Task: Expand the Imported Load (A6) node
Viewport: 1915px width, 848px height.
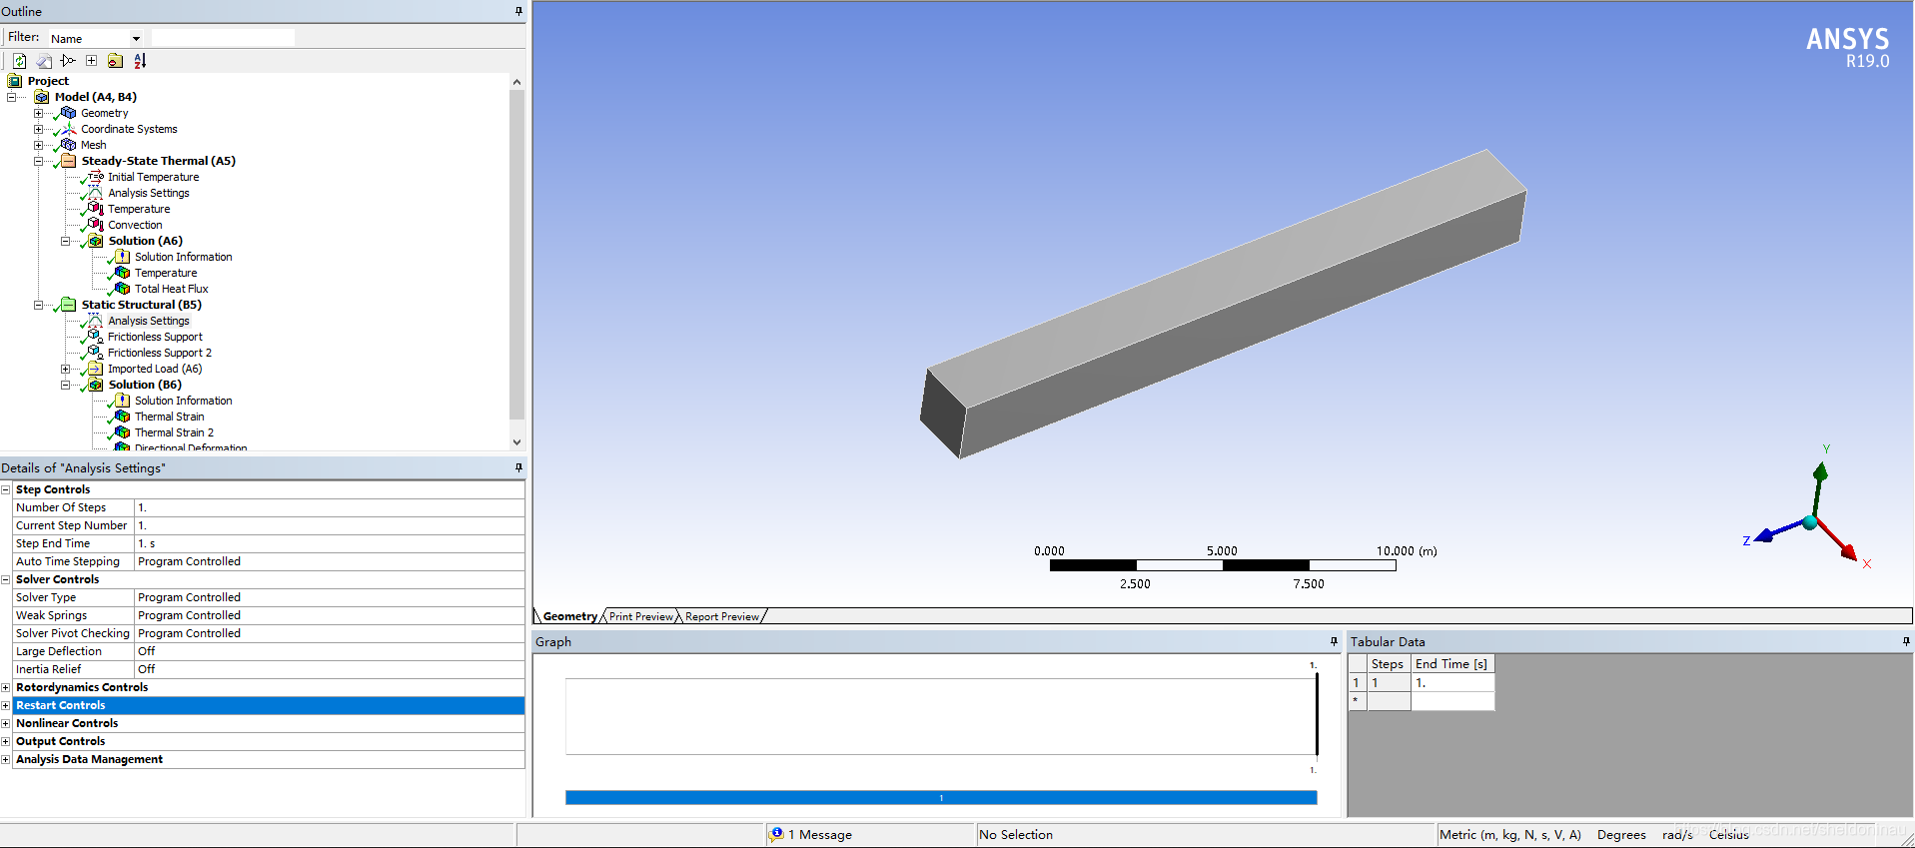Action: pyautogui.click(x=65, y=369)
